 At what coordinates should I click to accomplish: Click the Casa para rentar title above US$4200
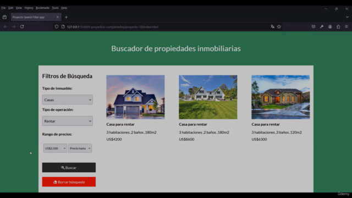(x=120, y=124)
